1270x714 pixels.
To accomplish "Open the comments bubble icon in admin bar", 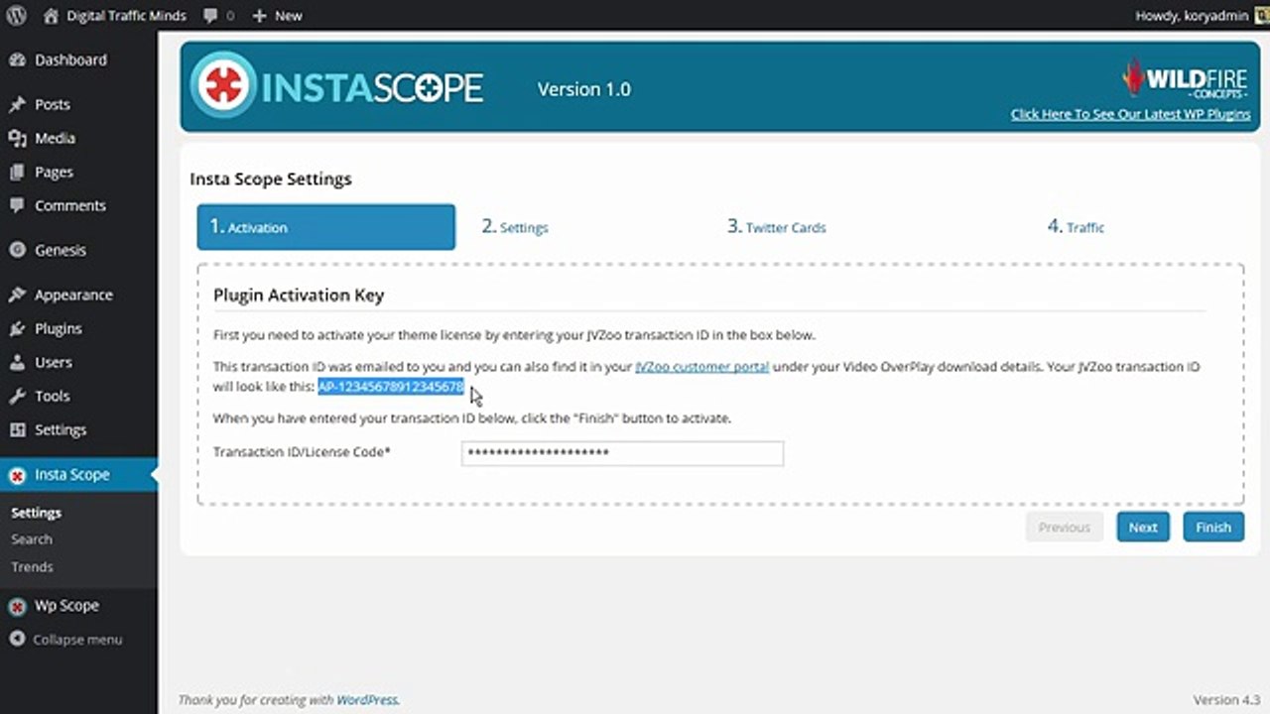I will [x=210, y=16].
